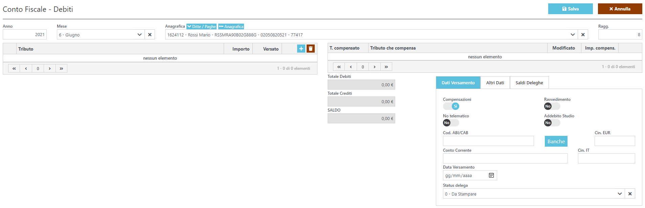
Task: Sort by Versato column header
Action: pyautogui.click(x=267, y=49)
